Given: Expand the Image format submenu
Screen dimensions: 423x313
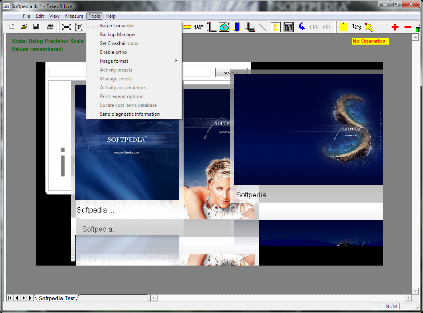Looking at the screenshot, I should coord(134,61).
